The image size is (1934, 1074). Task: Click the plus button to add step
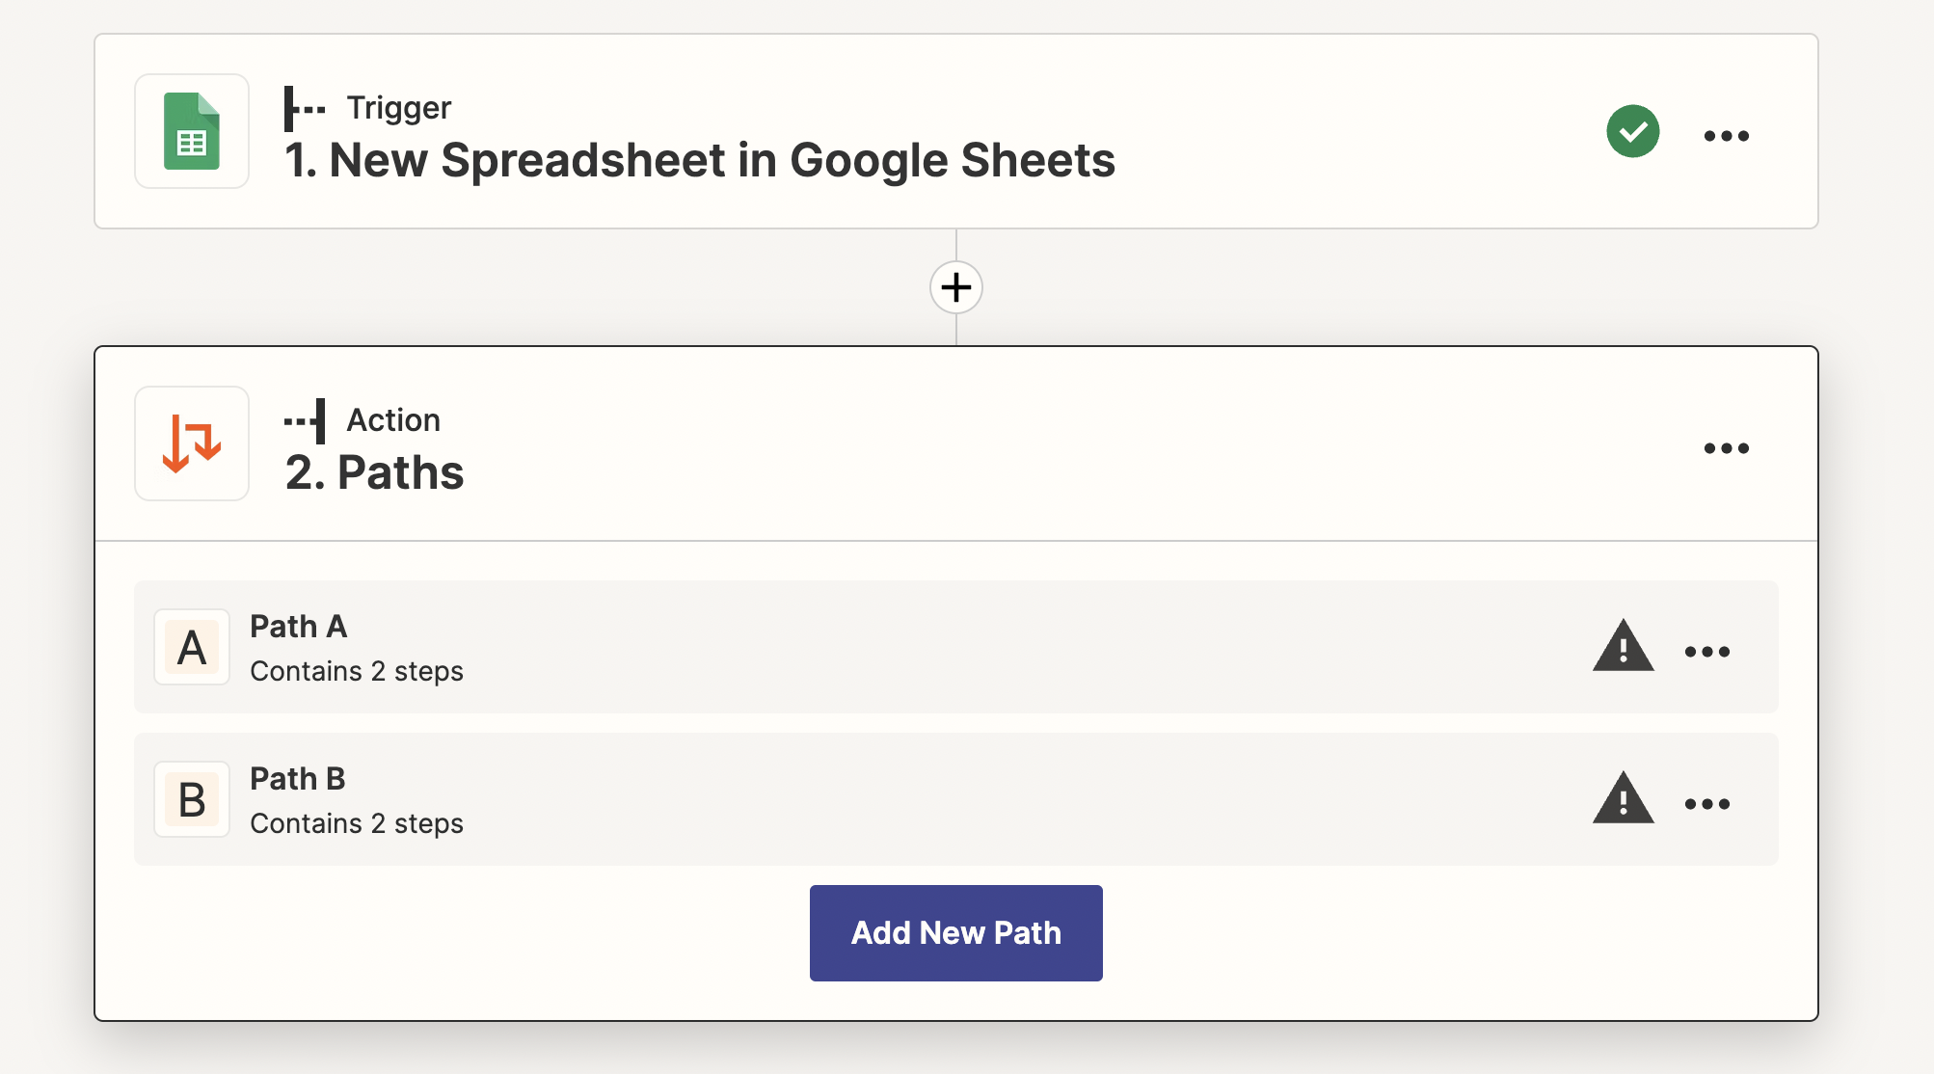(955, 287)
